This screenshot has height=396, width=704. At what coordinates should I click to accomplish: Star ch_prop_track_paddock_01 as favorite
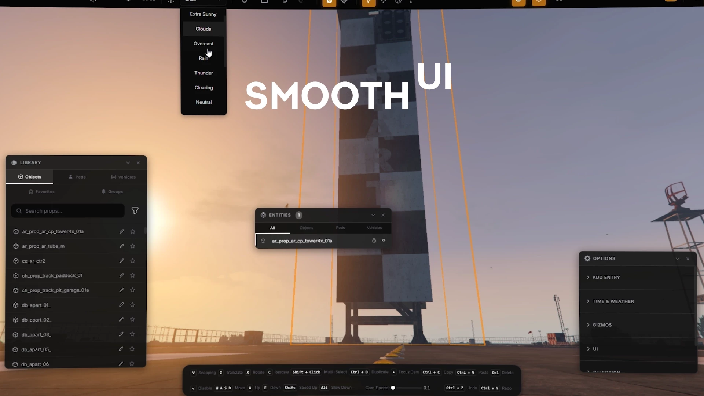click(x=132, y=275)
